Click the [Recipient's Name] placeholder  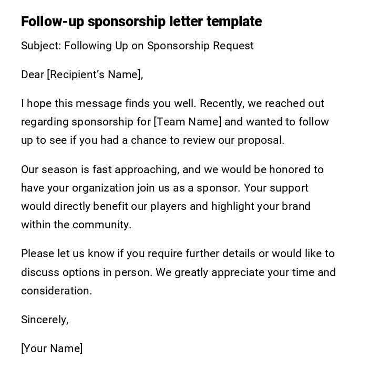[95, 75]
